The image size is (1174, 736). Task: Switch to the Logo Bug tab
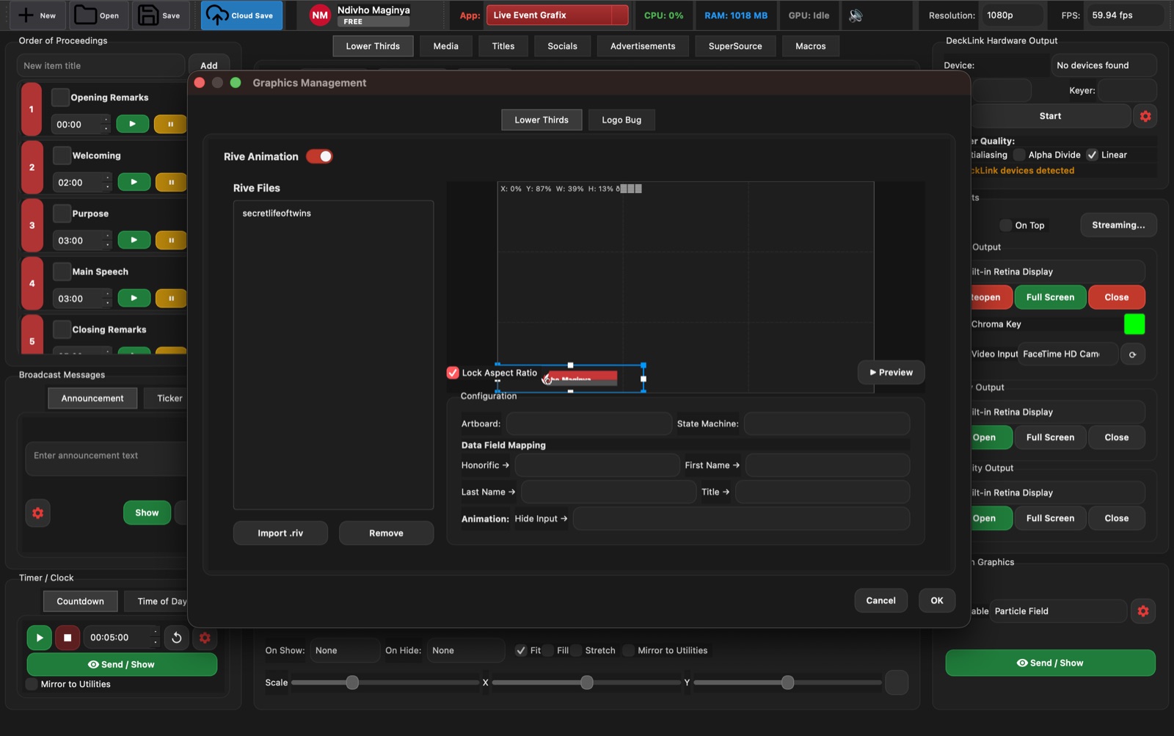tap(621, 120)
